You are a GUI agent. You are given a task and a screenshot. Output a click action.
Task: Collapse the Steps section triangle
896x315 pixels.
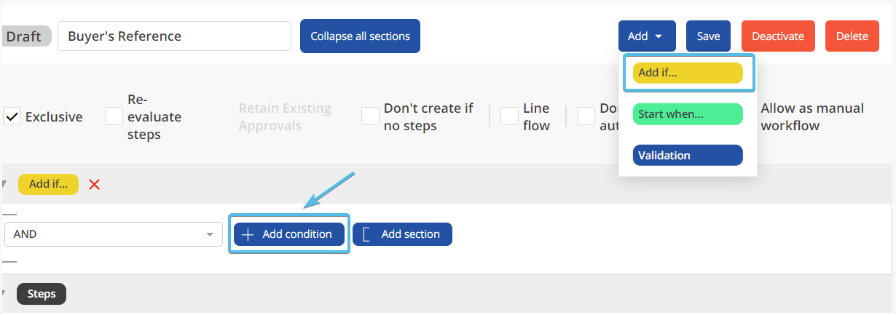click(x=5, y=294)
